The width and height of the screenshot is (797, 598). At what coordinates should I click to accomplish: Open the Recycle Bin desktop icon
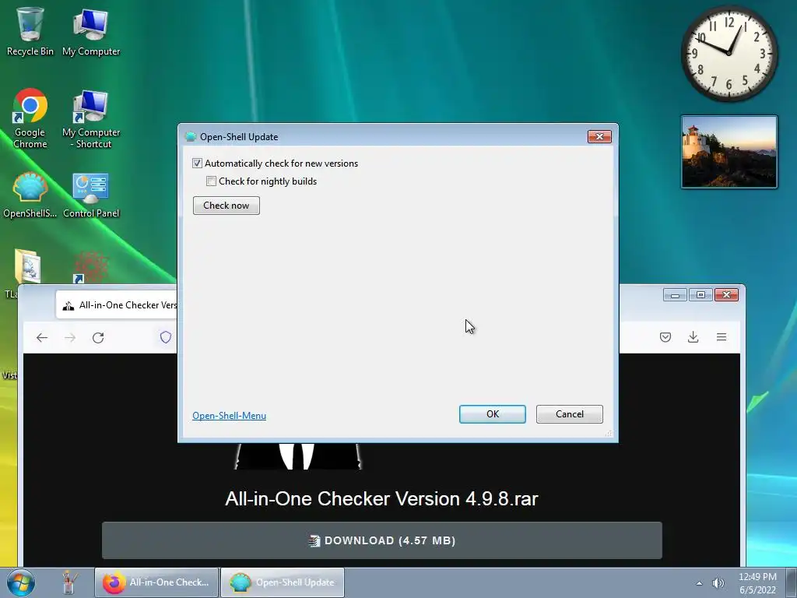tap(30, 30)
